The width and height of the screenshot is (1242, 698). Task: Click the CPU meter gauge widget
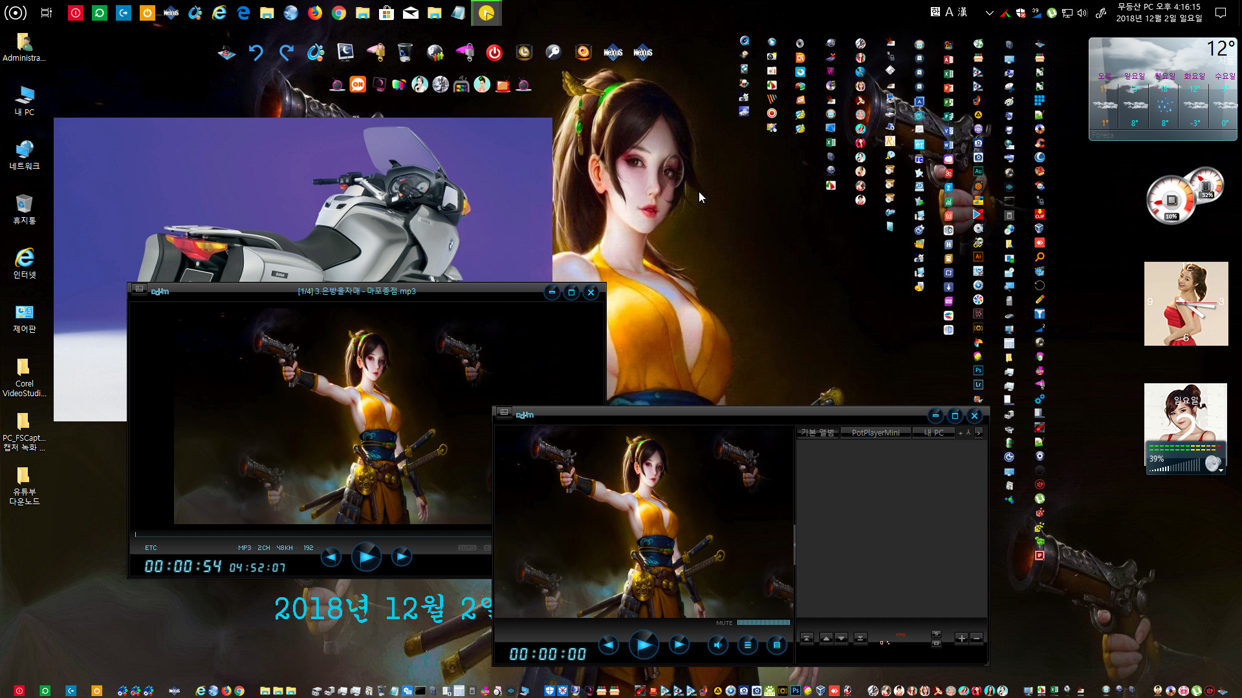pos(1171,200)
